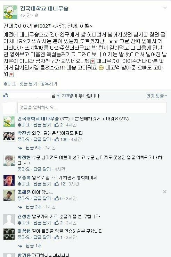This screenshot has width=171, height=257.
Task: Click 공유하기 to share the post
Action: [x=49, y=84]
